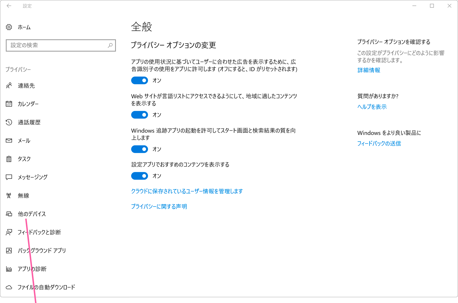Click the 無線 radio antenna icon
Image resolution: width=458 pixels, height=303 pixels.
[x=9, y=195]
